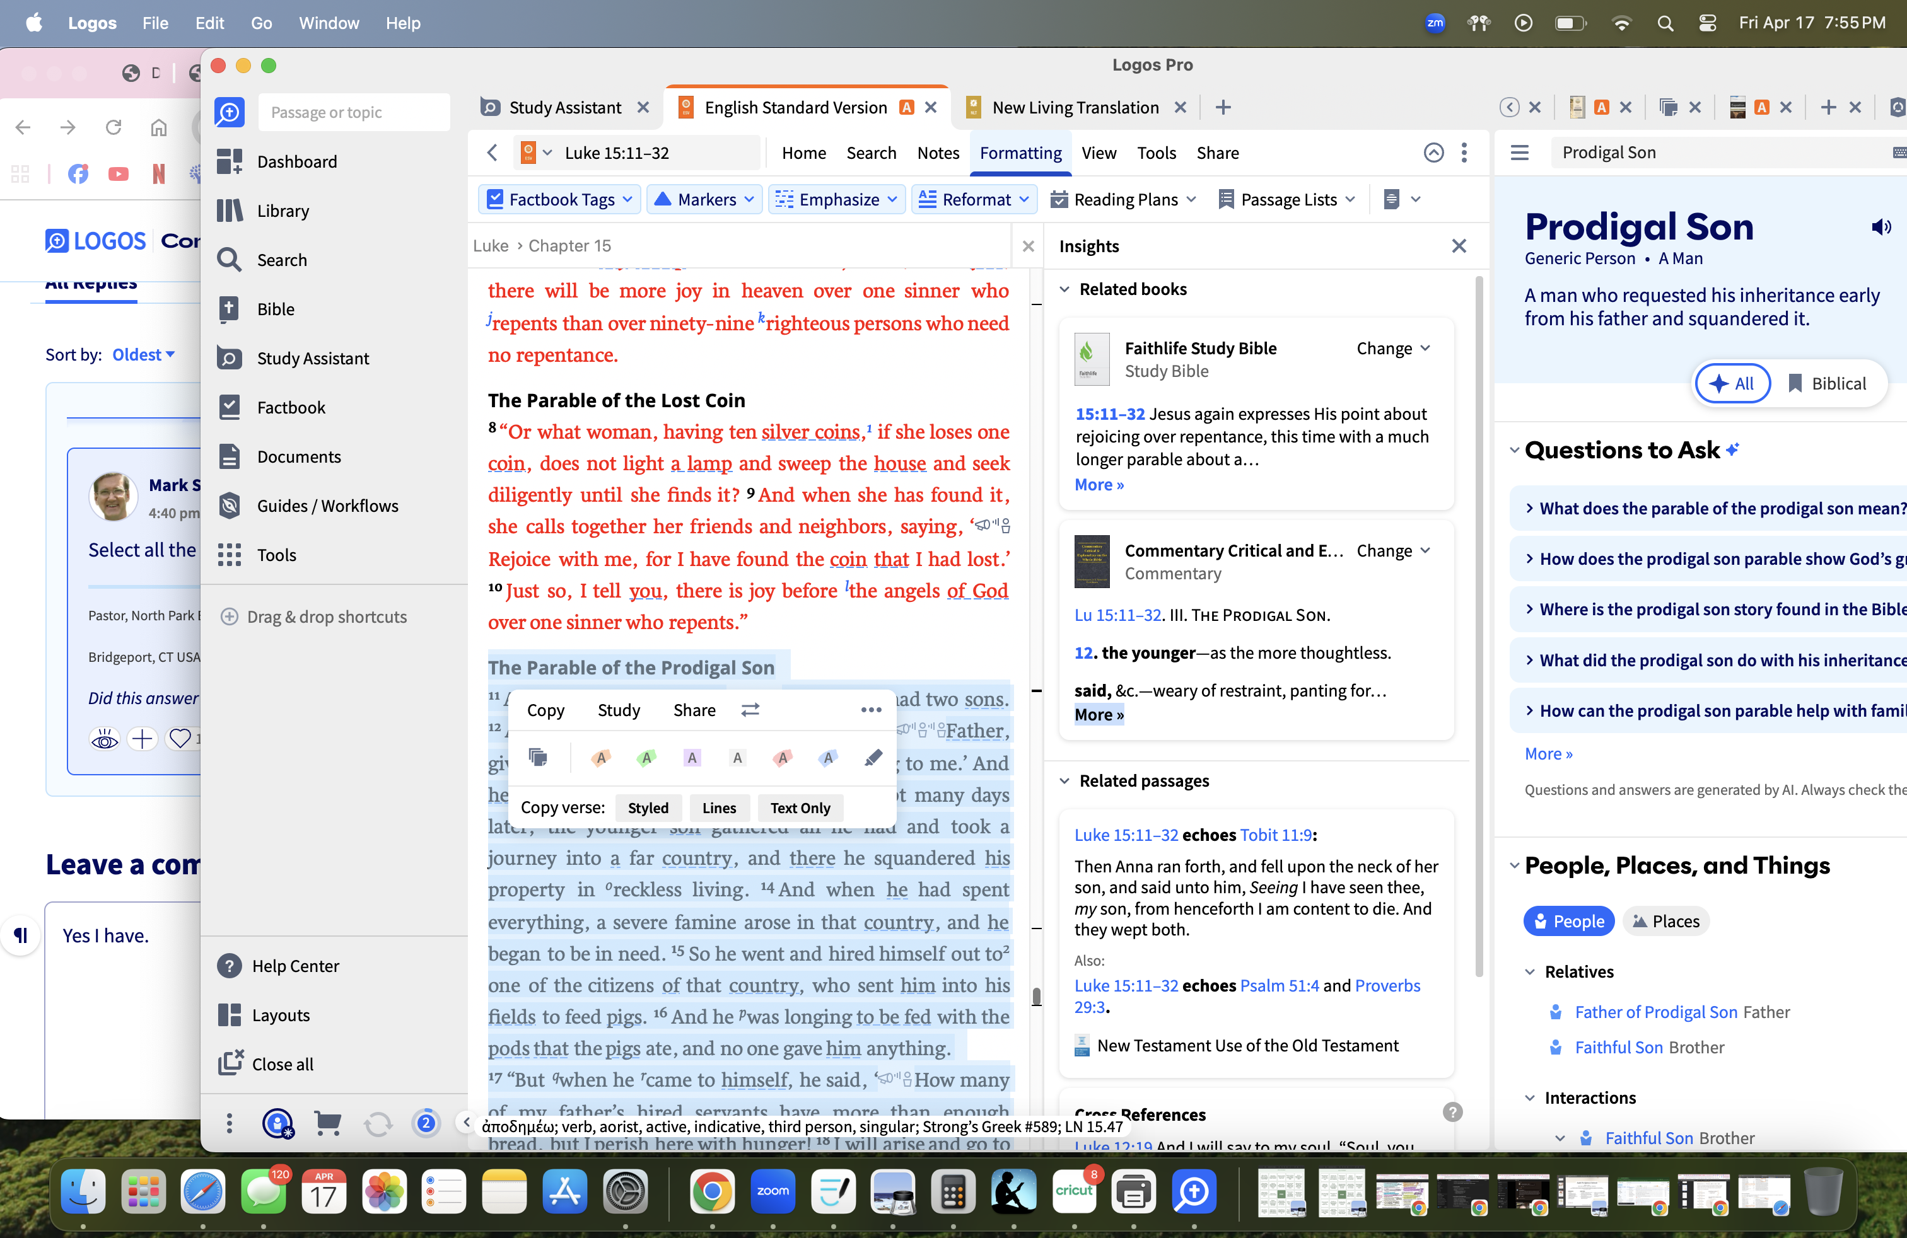This screenshot has width=1907, height=1238.
Task: Select the Places filter pill
Action: point(1666,922)
